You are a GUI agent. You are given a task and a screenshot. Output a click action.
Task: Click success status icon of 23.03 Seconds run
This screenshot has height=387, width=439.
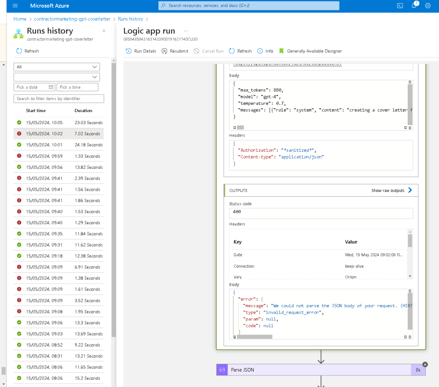point(19,122)
